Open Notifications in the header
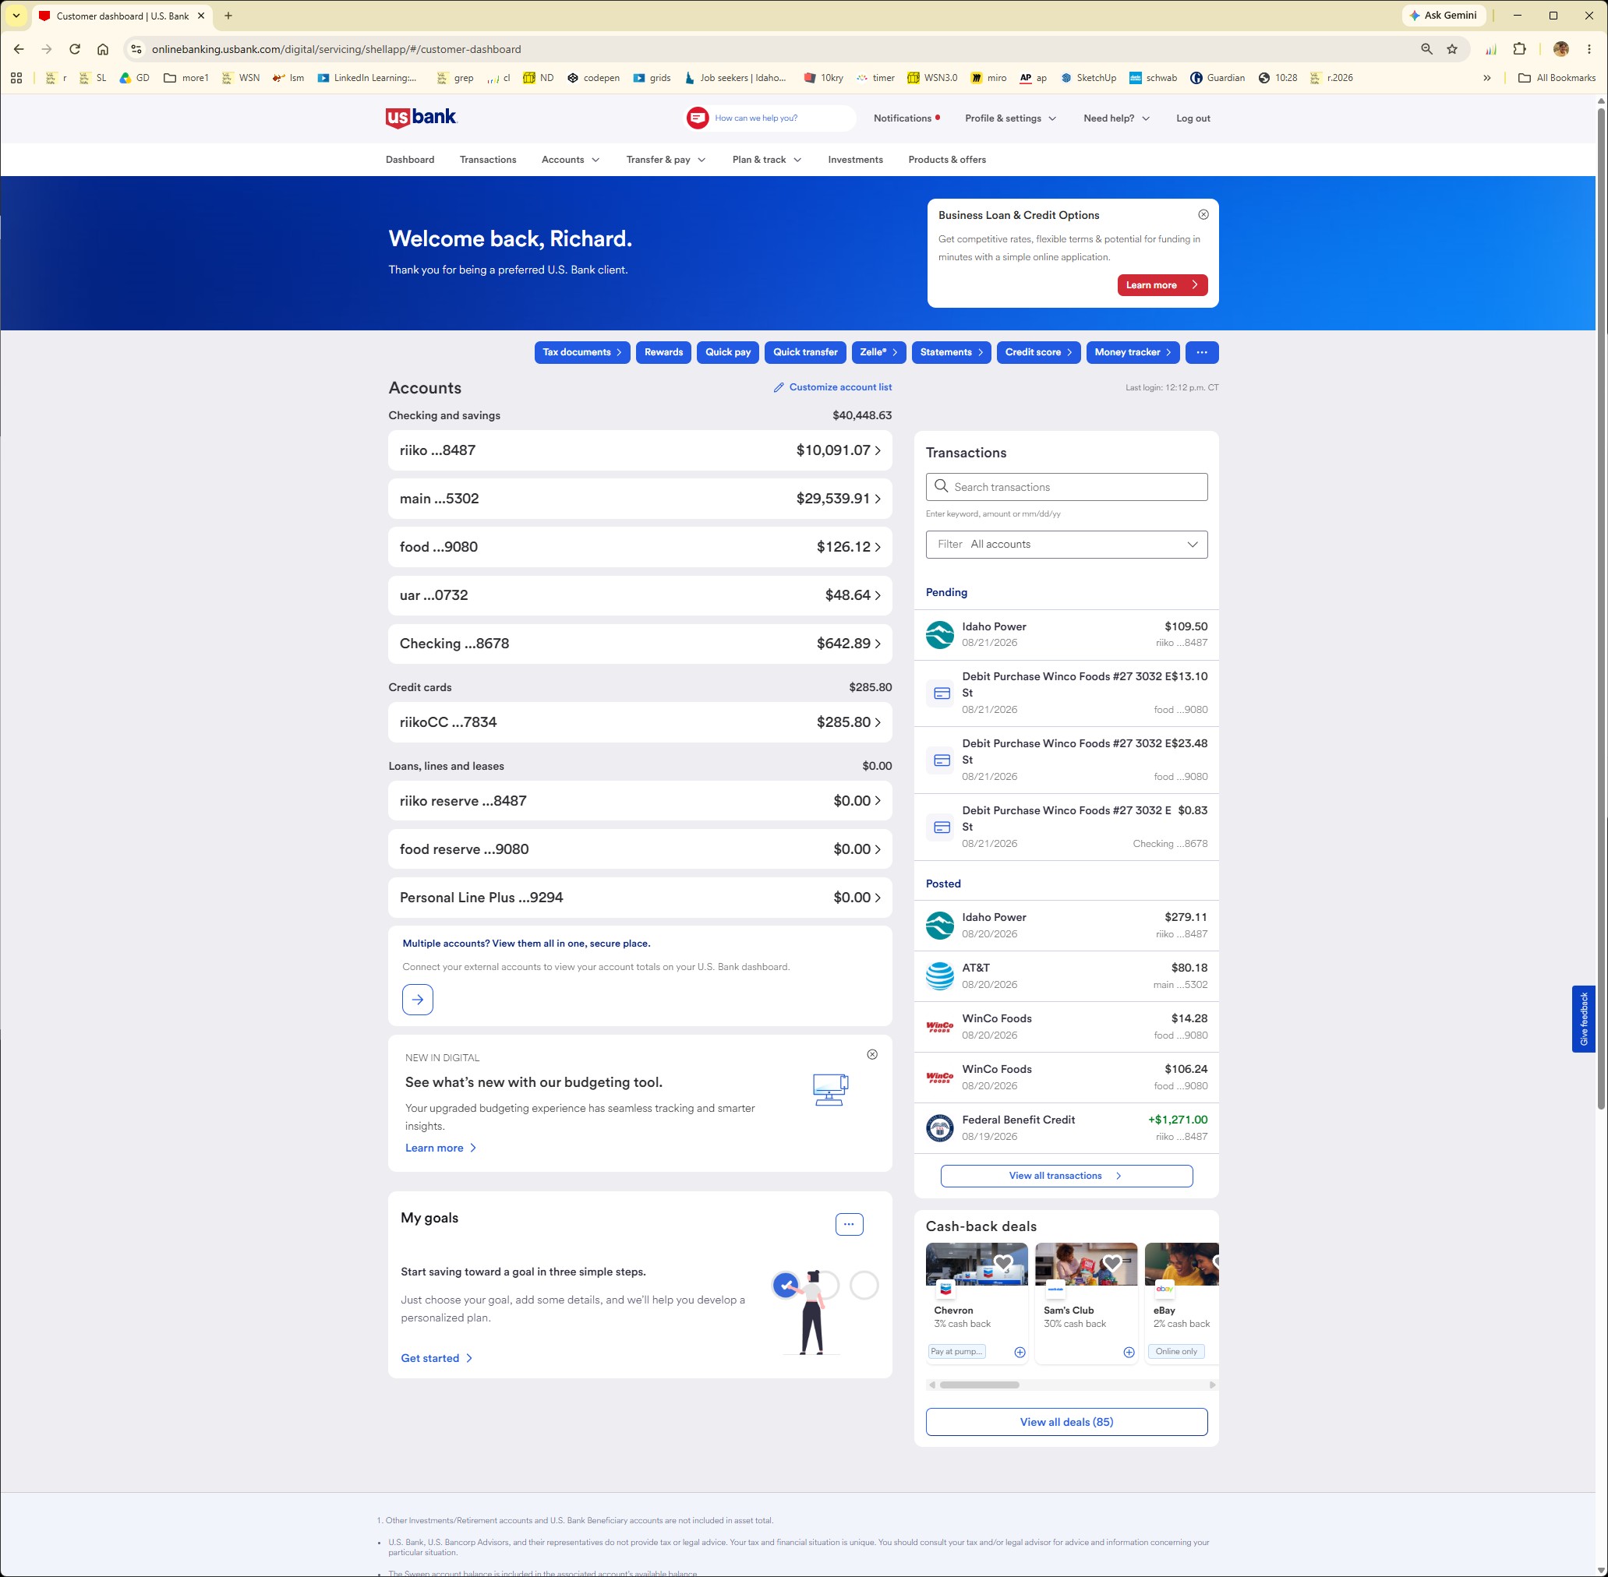1608x1577 pixels. [x=906, y=118]
